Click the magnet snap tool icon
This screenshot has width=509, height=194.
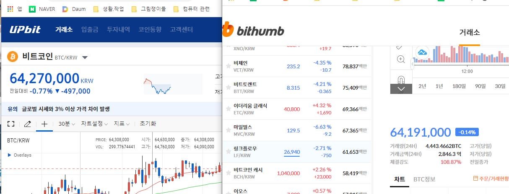[400, 80]
